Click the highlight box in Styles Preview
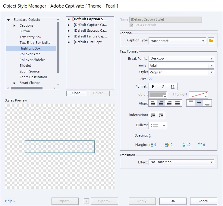 [x=60, y=147]
